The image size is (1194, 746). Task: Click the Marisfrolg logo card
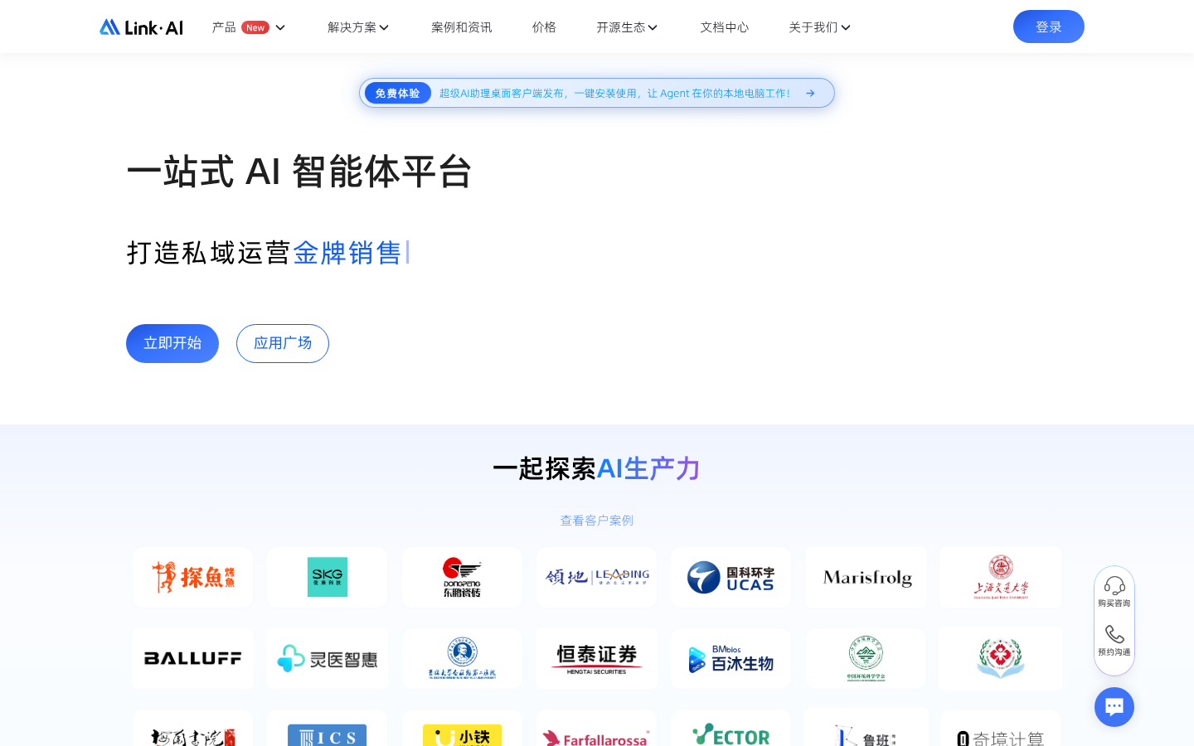tap(866, 577)
